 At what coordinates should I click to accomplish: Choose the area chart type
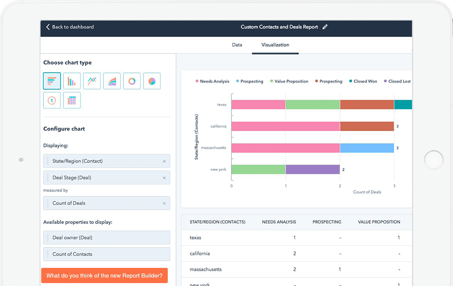click(x=112, y=81)
